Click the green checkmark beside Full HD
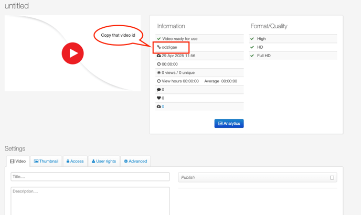The height and width of the screenshot is (215, 361). (252, 56)
